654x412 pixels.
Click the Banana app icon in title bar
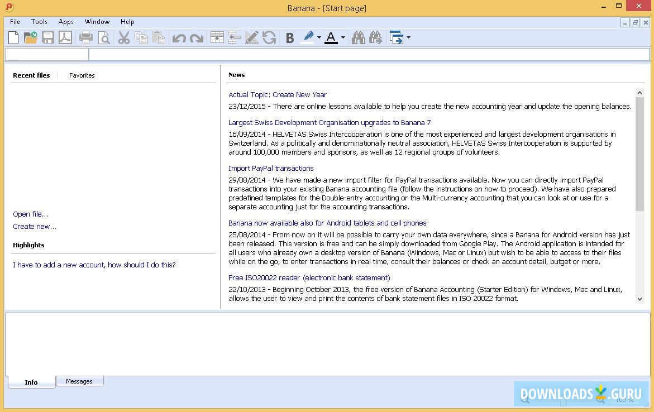[x=9, y=7]
